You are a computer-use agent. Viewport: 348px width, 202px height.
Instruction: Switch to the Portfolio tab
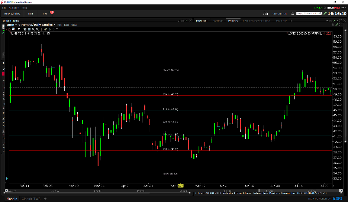click(x=217, y=21)
